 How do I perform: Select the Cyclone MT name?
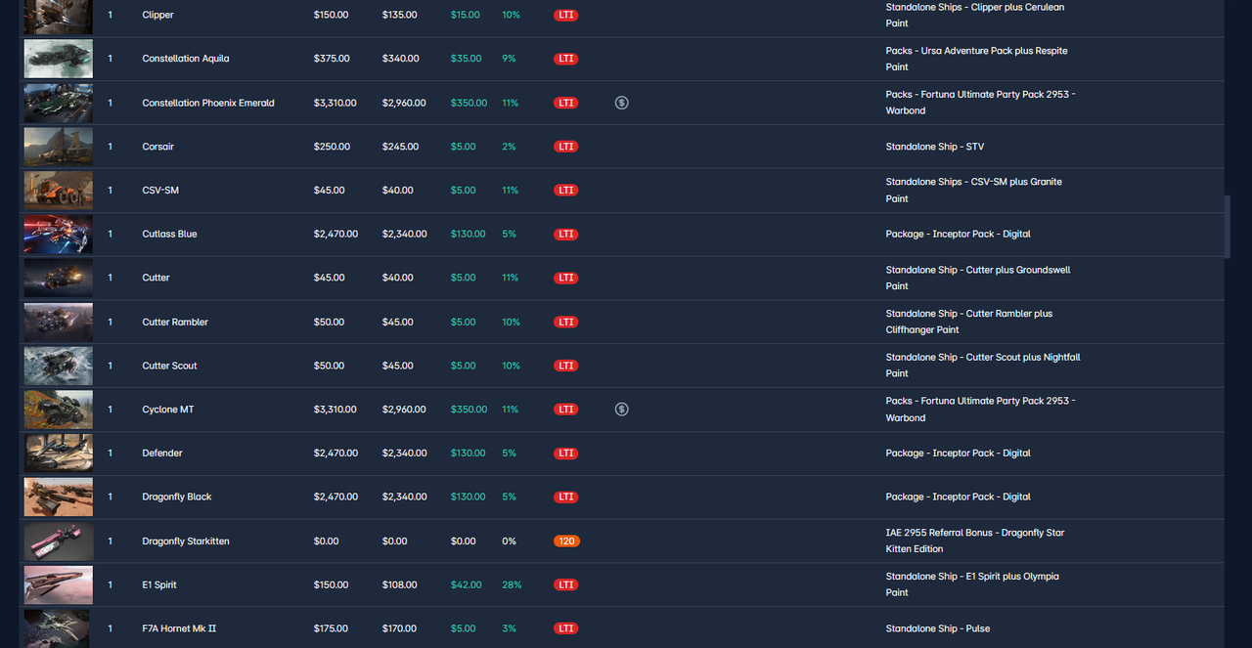(x=168, y=410)
